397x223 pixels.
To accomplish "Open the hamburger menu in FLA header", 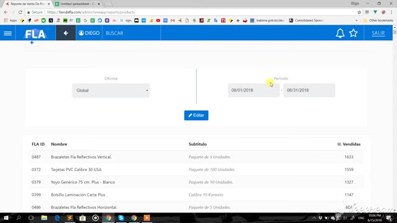I will [x=7, y=33].
